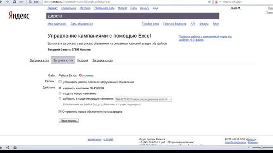Open the Метрика link
The height and width of the screenshot is (153, 273).
[85, 8]
